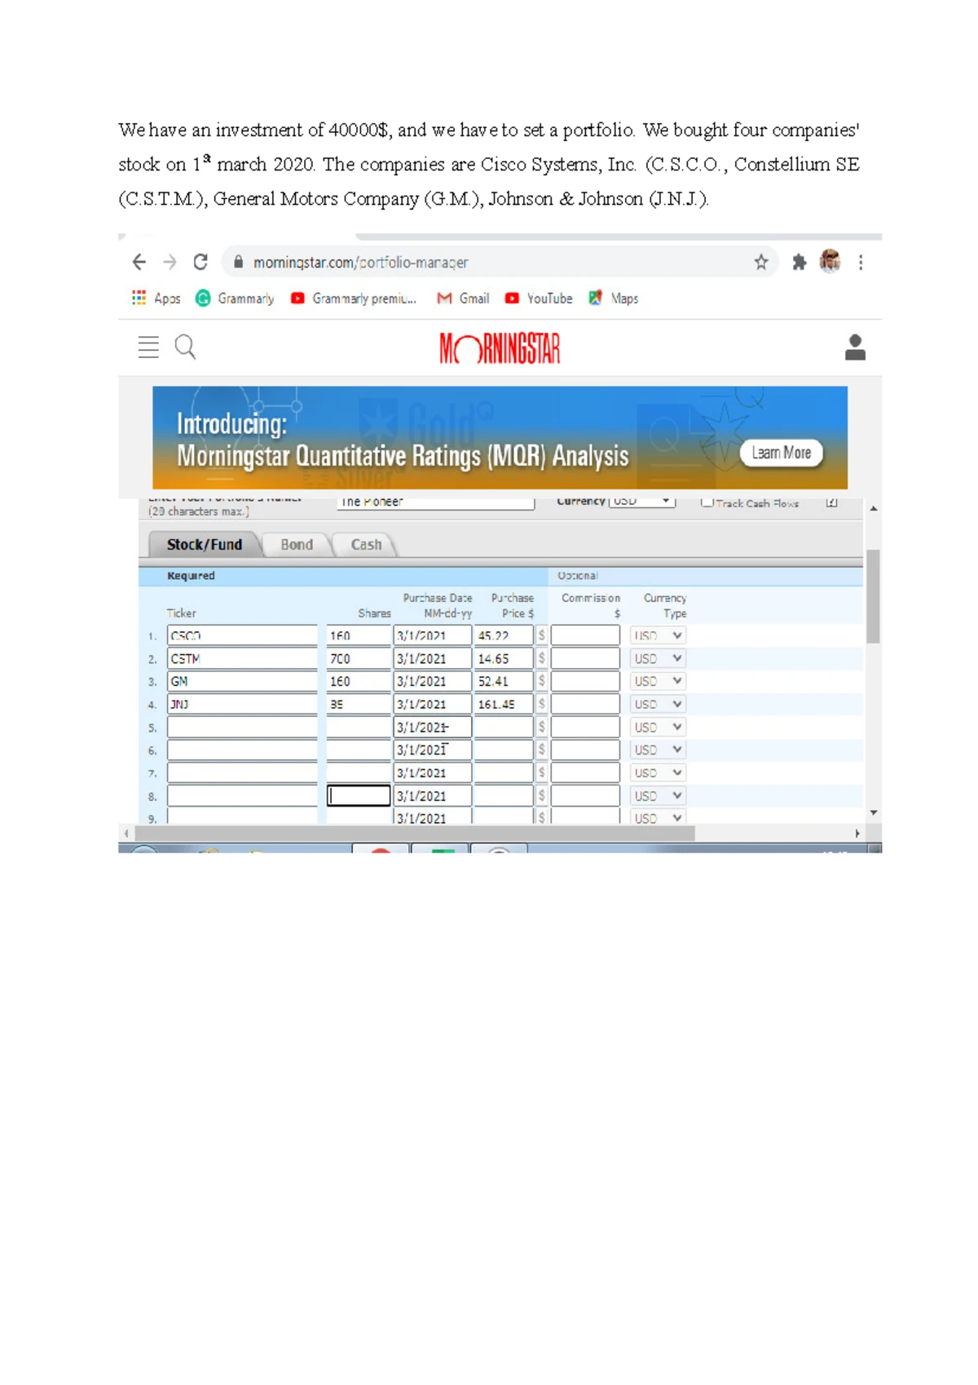The height and width of the screenshot is (1385, 978).
Task: Click the vertical scrollbar thumb
Action: point(873,595)
